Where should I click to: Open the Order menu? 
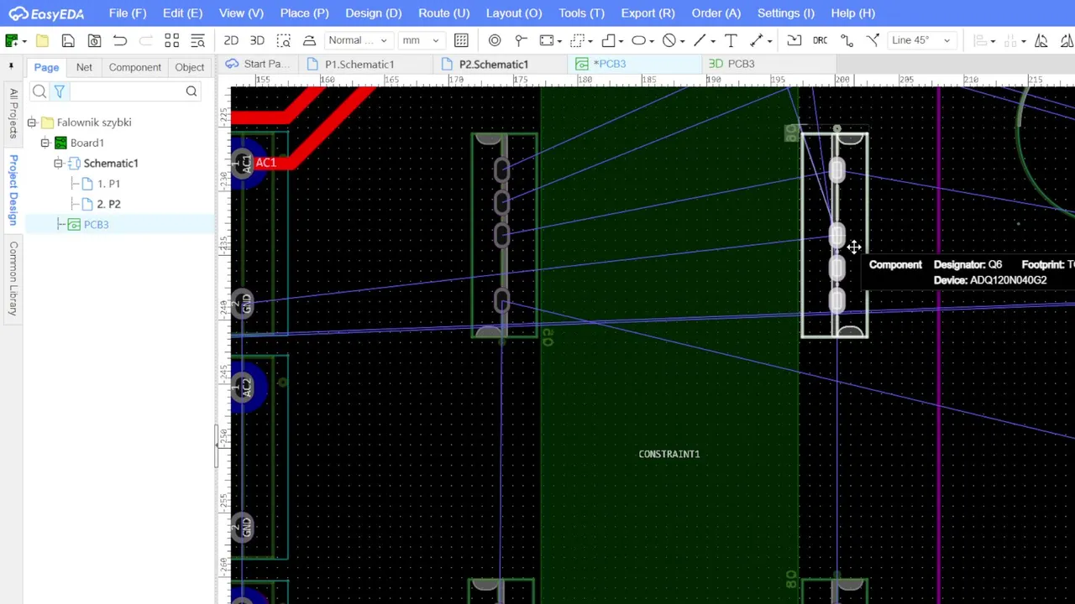[716, 13]
